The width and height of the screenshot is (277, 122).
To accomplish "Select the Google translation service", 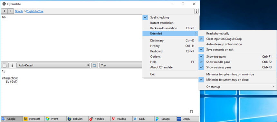I will click(x=12, y=119).
